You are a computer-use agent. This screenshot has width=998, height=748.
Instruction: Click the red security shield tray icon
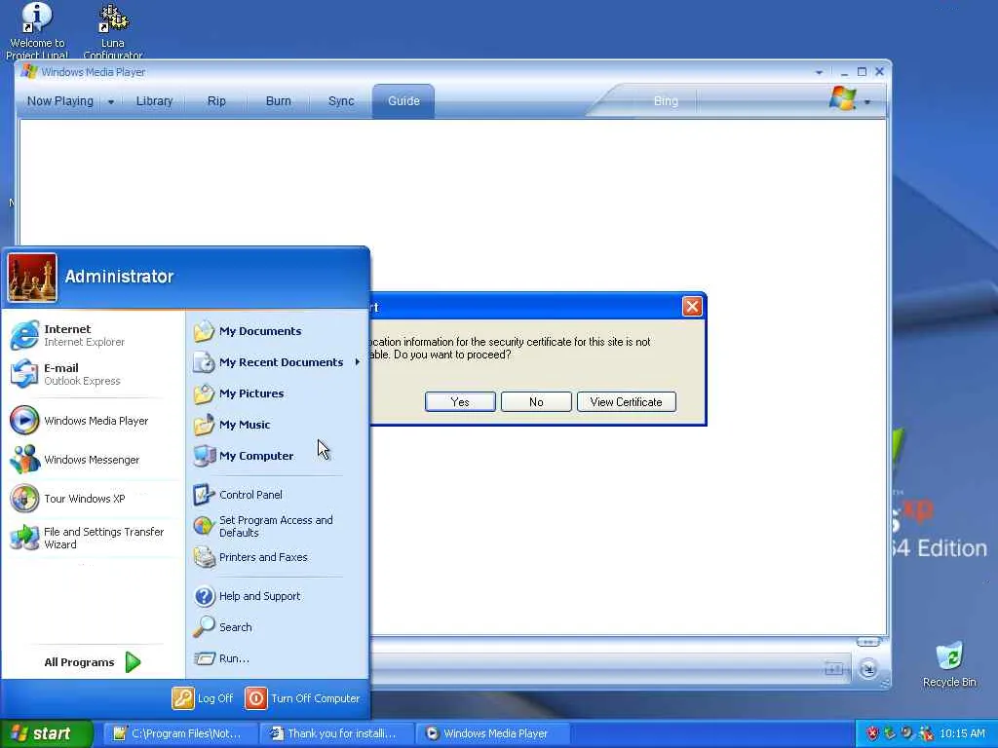point(872,733)
